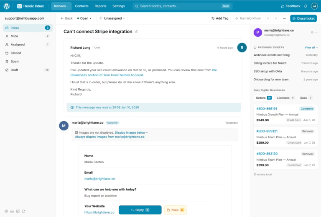This screenshot has height=217, width=321.
Task: Click the Customer badge beside maria@brightlane.co
Action: (x=112, y=123)
